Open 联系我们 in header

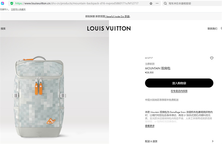point(212,29)
